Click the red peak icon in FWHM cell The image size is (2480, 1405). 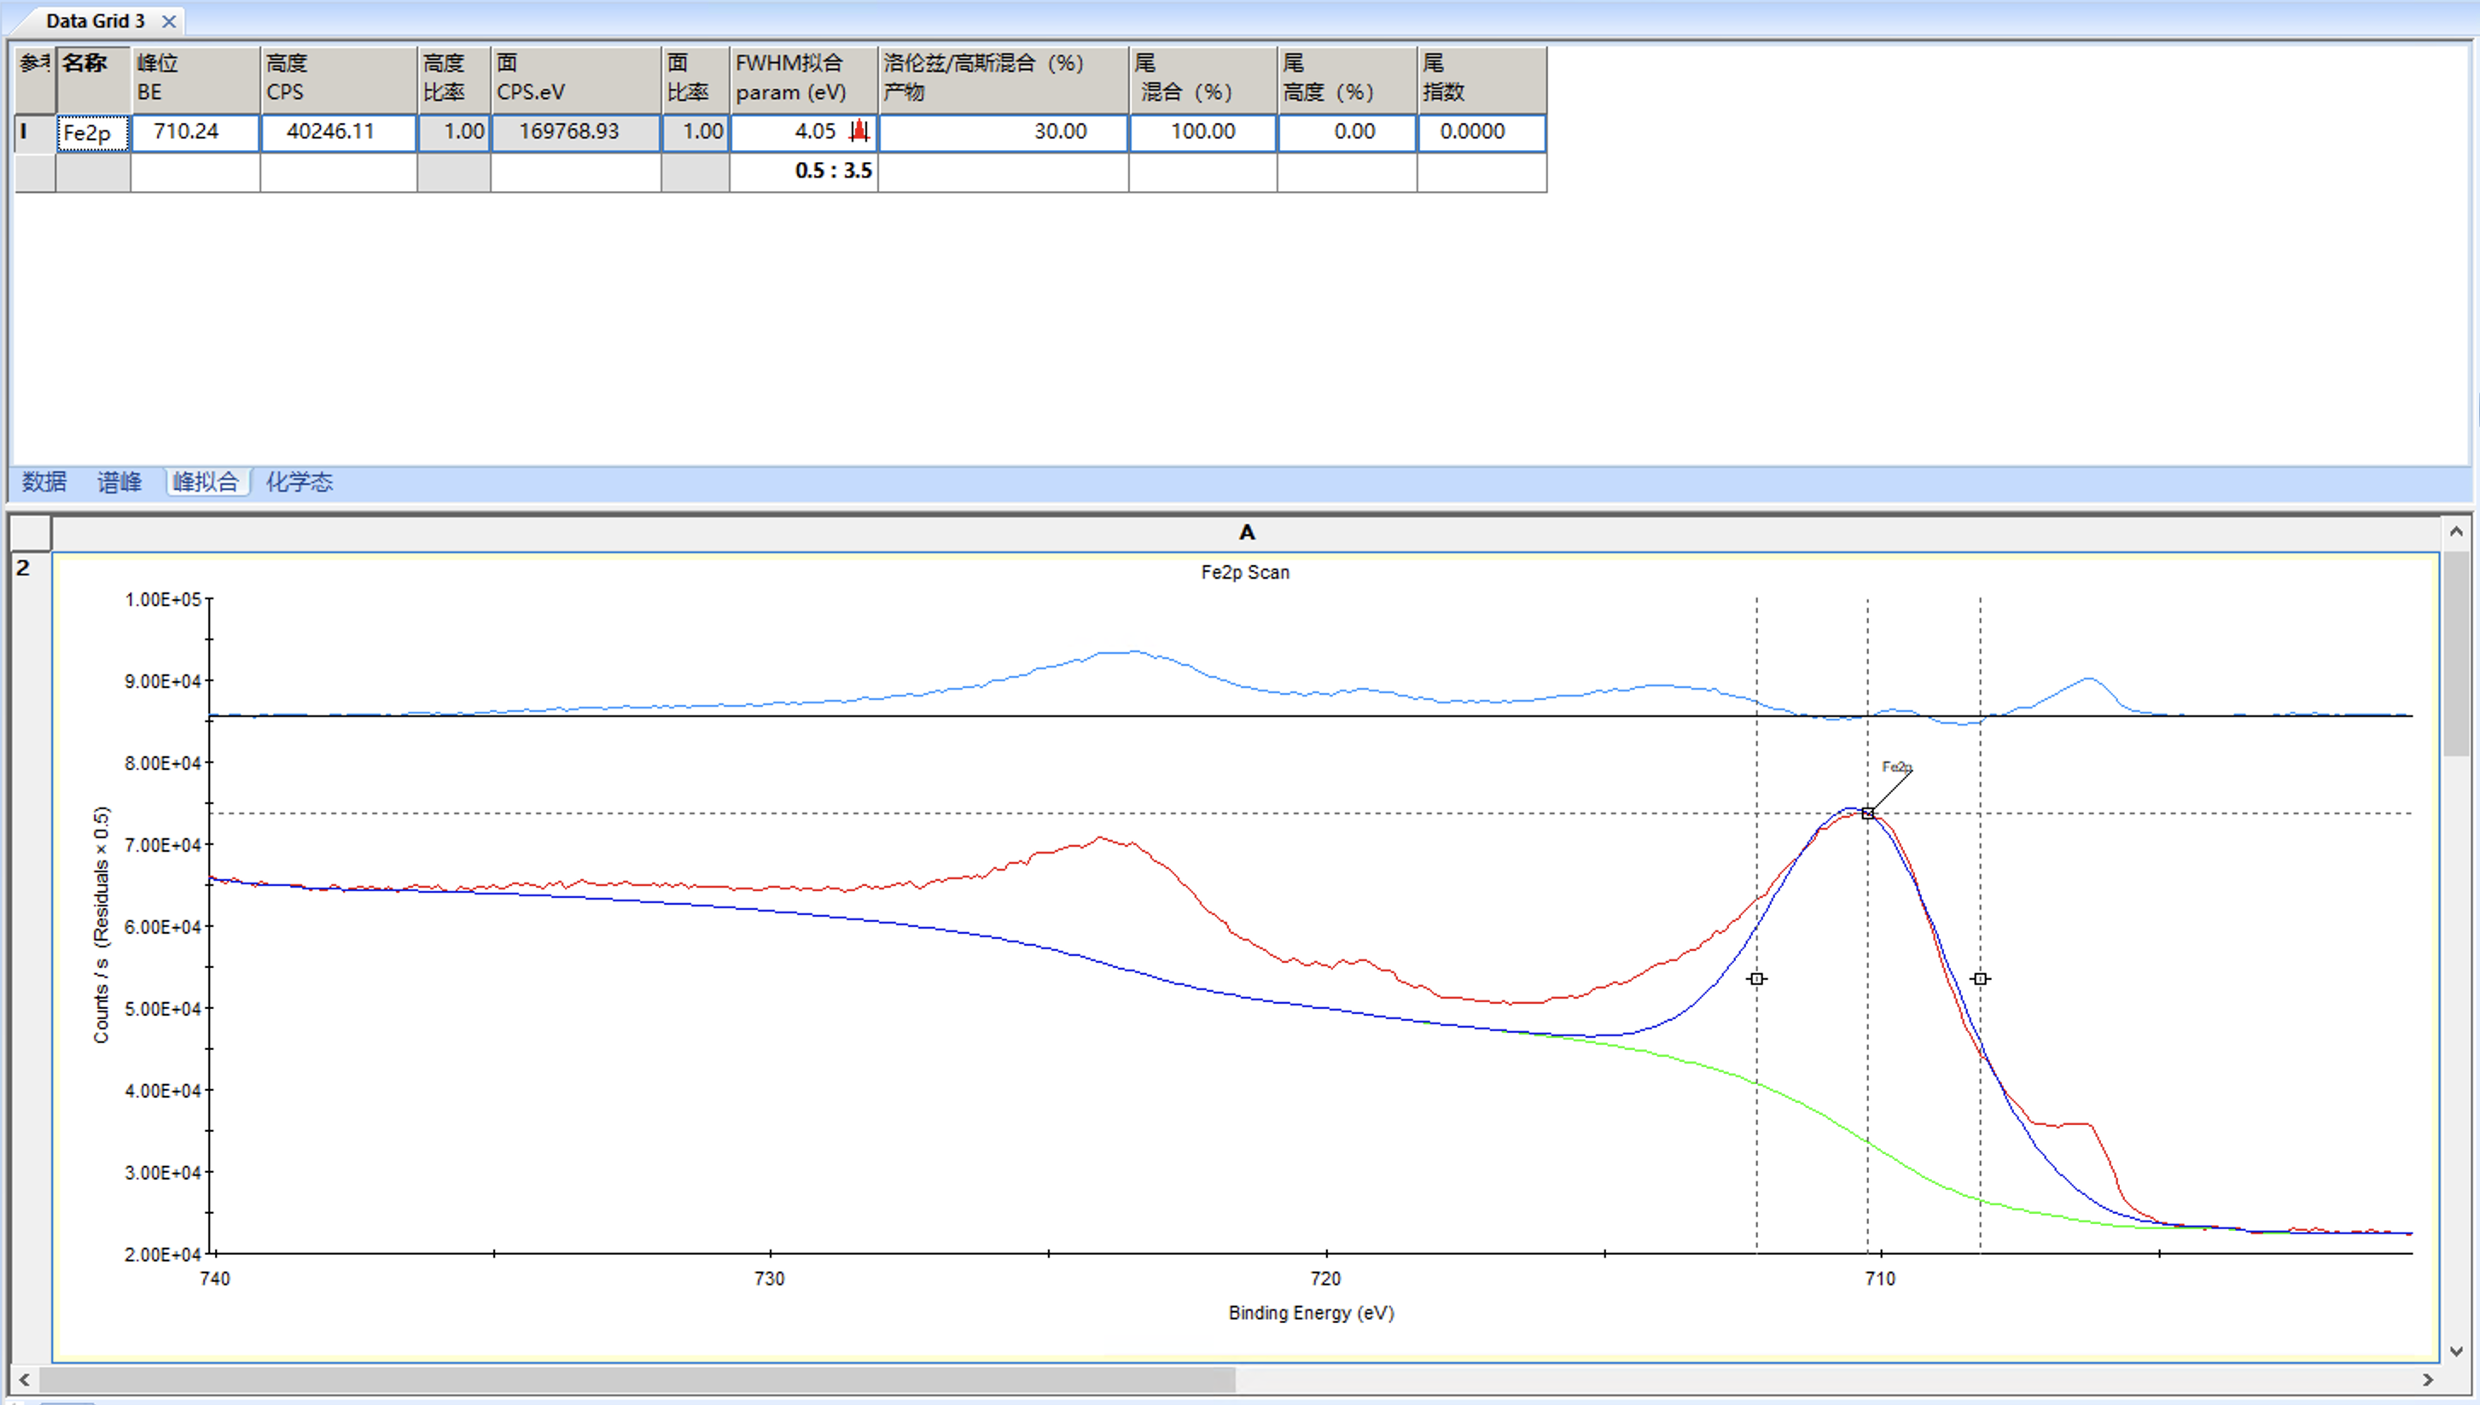tap(859, 131)
